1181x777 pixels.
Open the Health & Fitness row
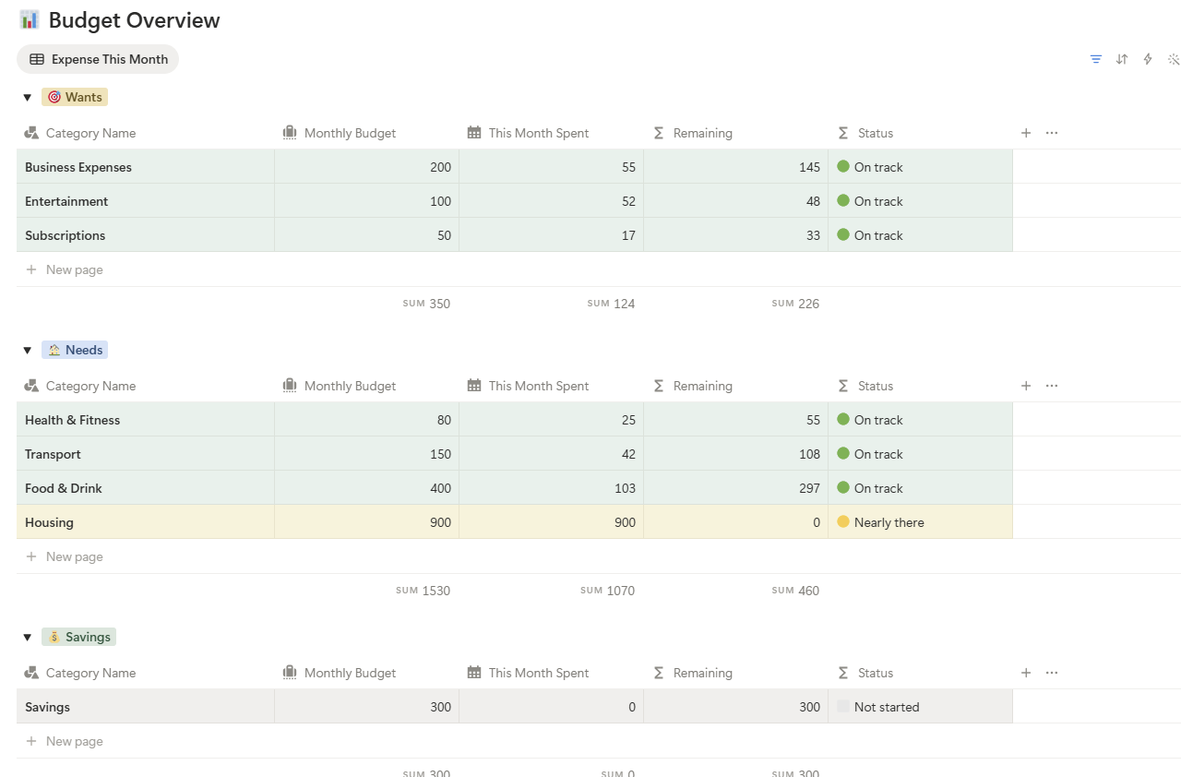[x=515, y=420]
